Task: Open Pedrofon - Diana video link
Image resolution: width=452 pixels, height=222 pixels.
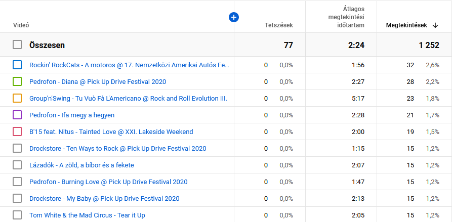Action: click(97, 81)
